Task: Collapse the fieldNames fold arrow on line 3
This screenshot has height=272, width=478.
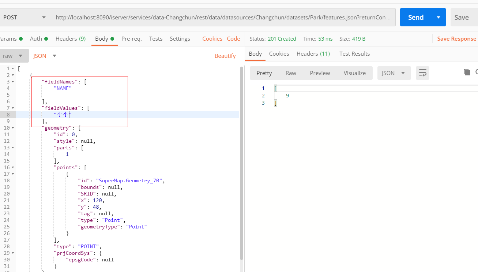Action: pos(13,82)
